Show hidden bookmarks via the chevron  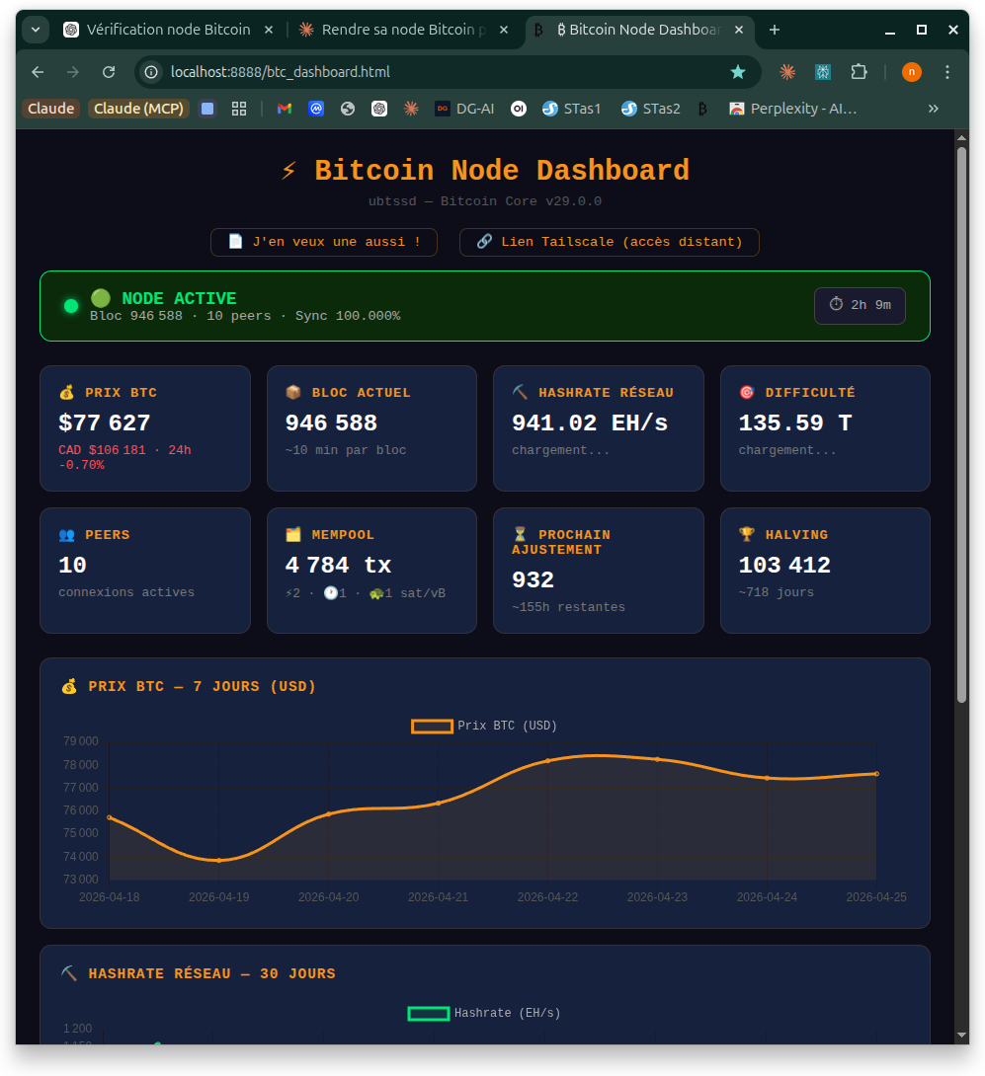pyautogui.click(x=933, y=109)
